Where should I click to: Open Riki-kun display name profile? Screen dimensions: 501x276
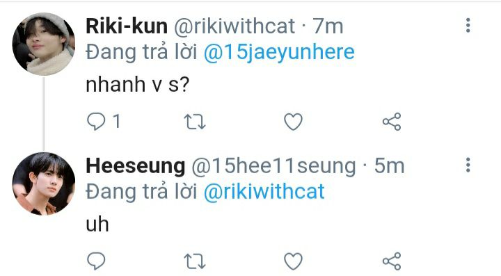coord(127,26)
